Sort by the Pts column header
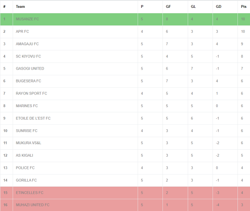The width and height of the screenshot is (250, 211). pos(244,7)
